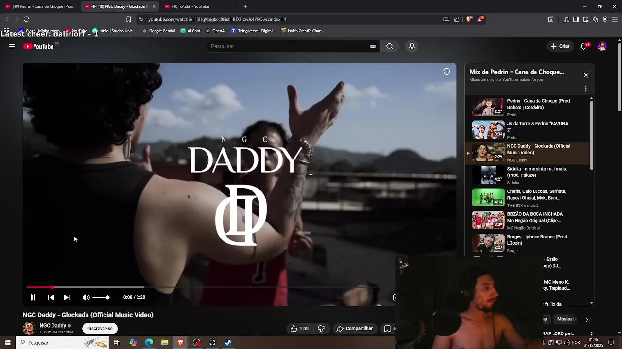This screenshot has height=349, width=622.
Task: Select NGC Daddy - Glockada in playlist
Action: (x=527, y=153)
